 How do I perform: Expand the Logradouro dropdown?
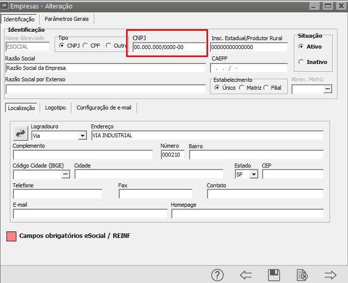pyautogui.click(x=82, y=135)
